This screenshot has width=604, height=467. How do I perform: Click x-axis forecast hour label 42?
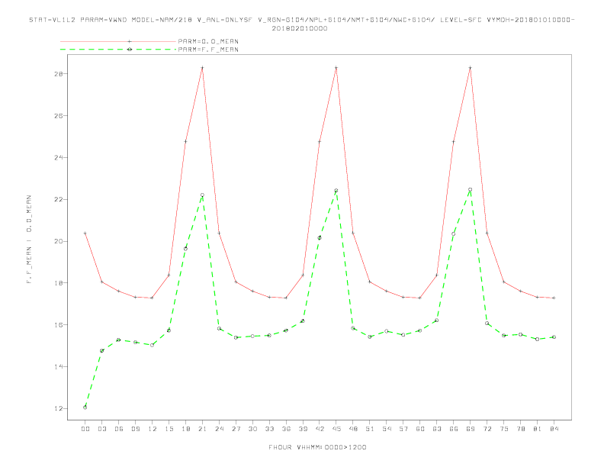(x=320, y=429)
